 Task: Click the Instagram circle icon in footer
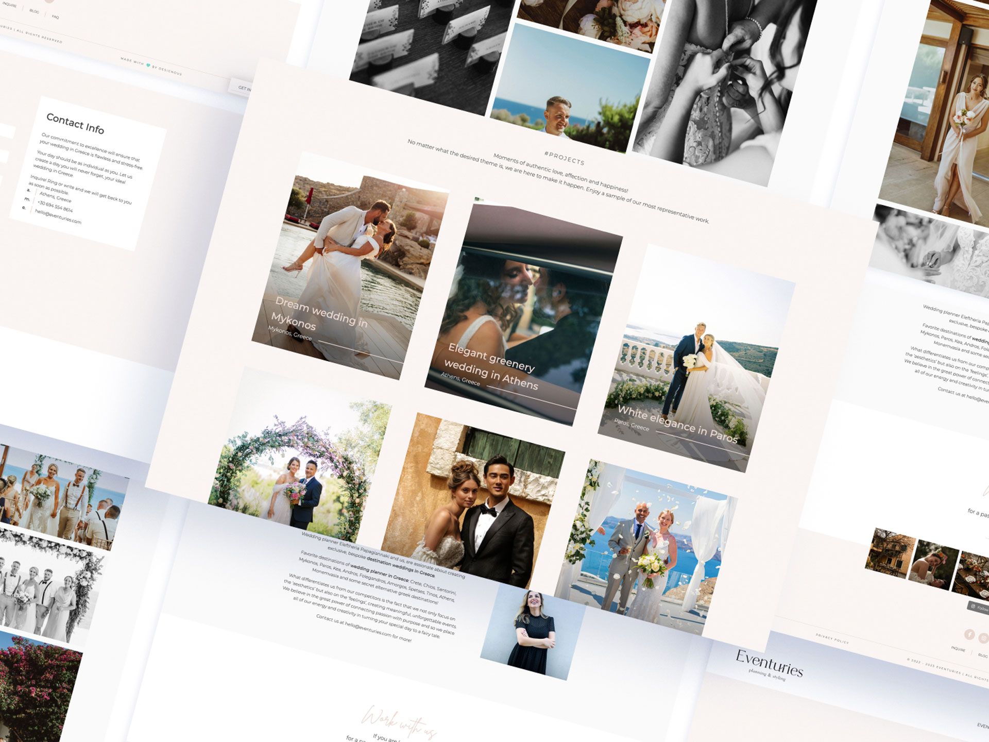[983, 638]
